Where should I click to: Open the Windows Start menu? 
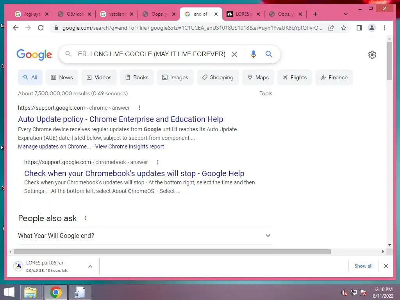point(9,292)
